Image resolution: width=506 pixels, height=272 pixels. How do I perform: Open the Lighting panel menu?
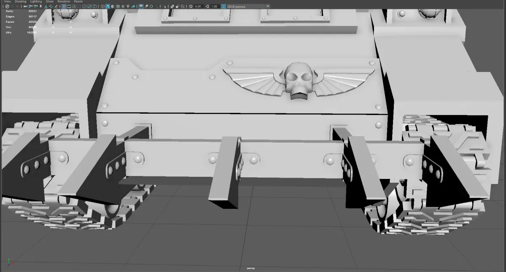point(36,2)
